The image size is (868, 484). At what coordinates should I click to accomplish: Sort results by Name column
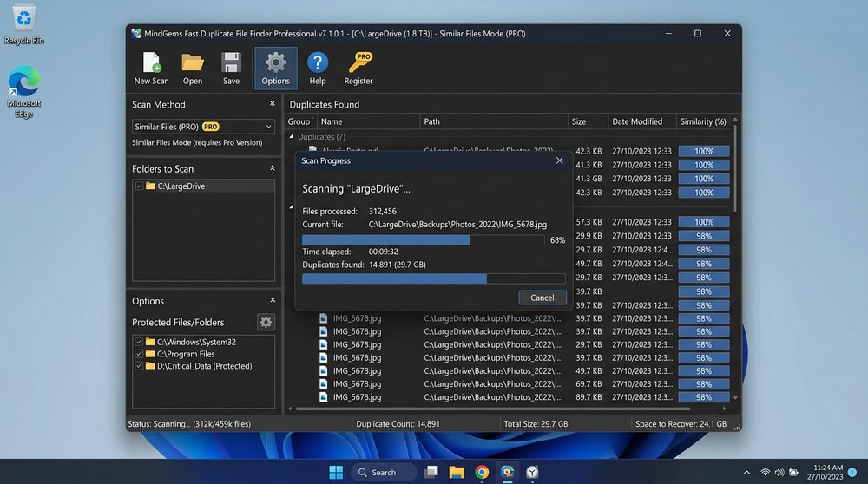coord(367,121)
